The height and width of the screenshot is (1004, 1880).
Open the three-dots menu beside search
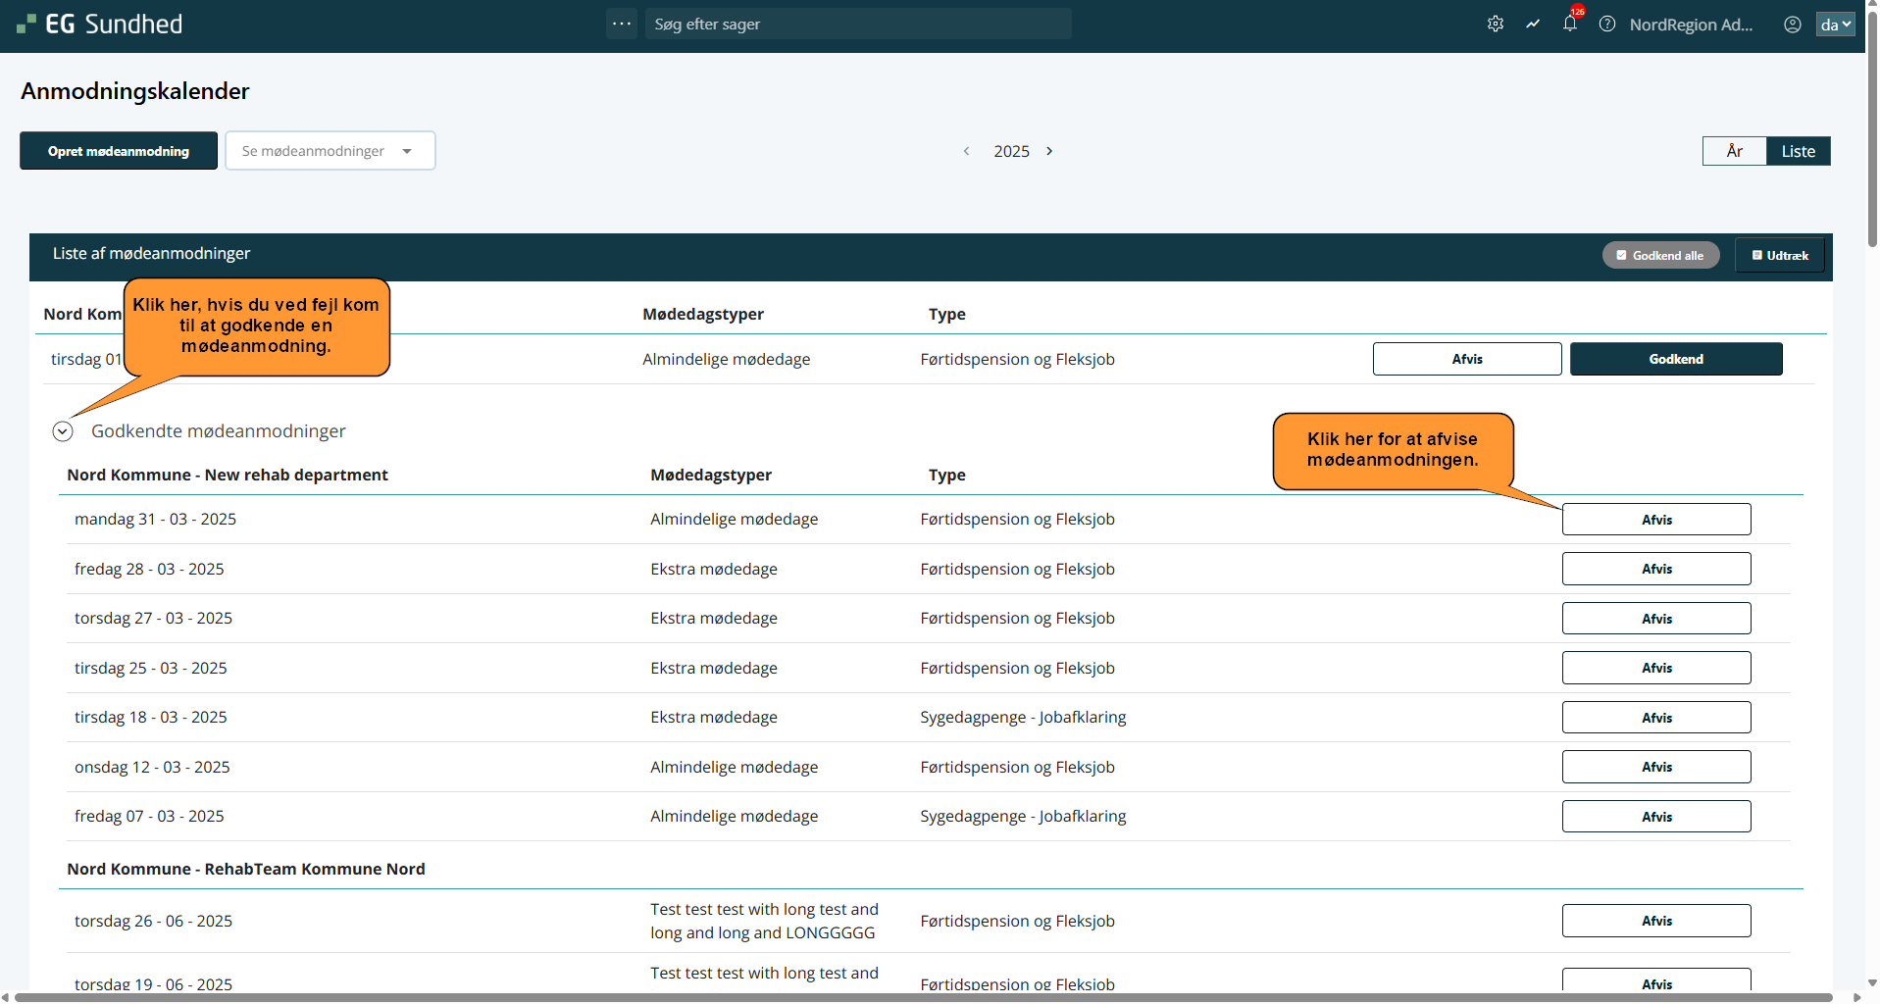tap(622, 24)
